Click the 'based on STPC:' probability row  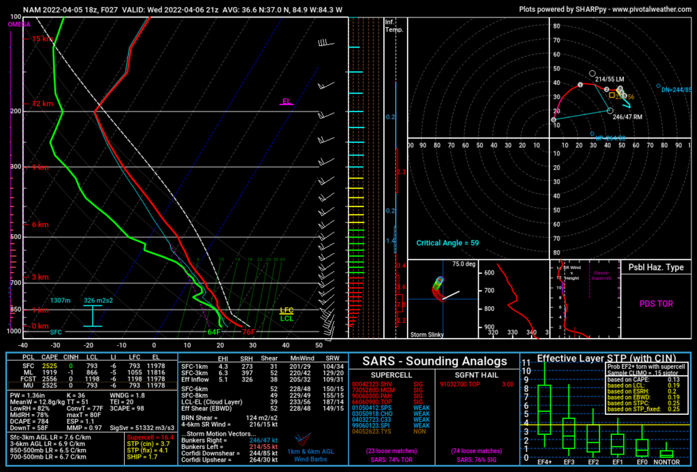tap(643, 403)
